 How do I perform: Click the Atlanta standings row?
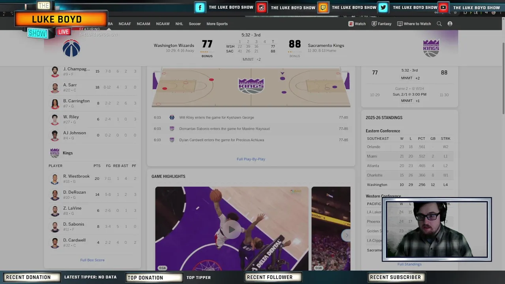click(x=410, y=166)
